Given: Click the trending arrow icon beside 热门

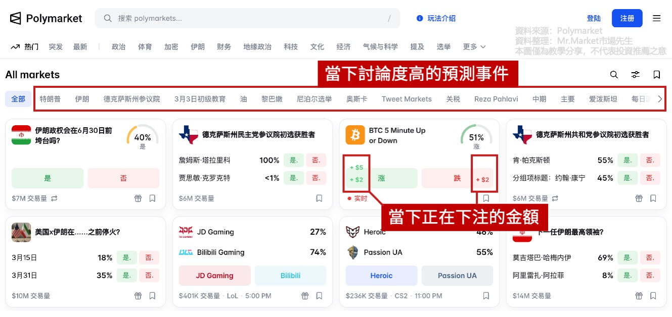Looking at the screenshot, I should pyautogui.click(x=15, y=47).
